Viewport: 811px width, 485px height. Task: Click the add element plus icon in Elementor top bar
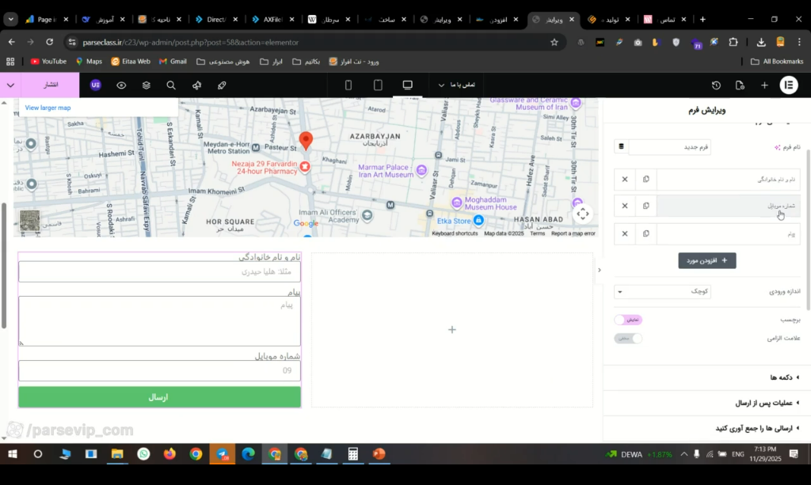(764, 85)
